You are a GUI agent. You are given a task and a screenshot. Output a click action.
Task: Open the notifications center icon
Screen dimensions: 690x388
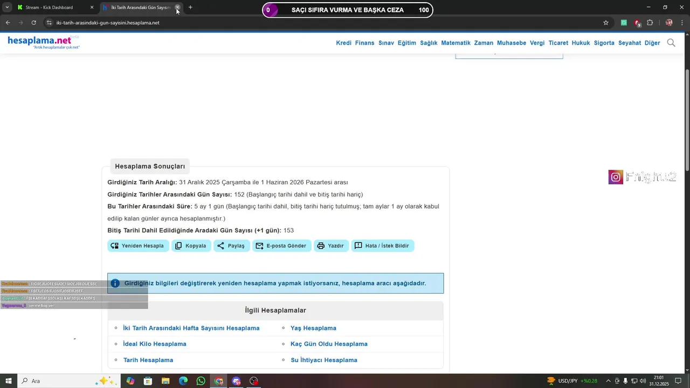coord(678,381)
